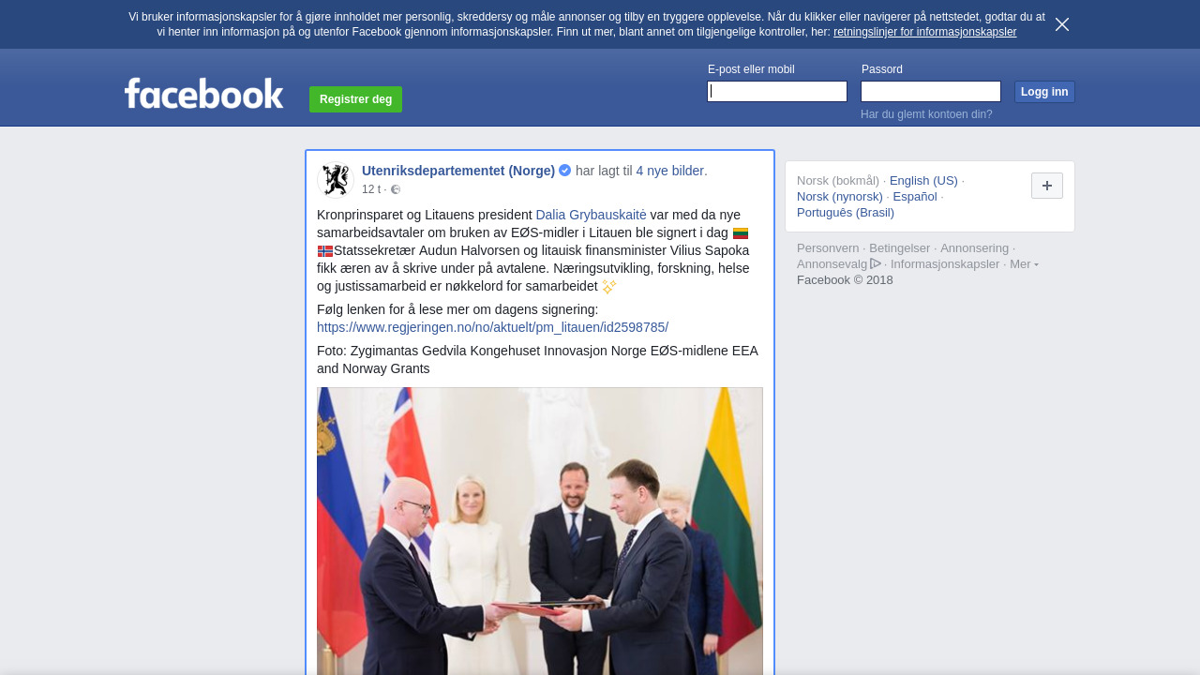Screen dimensions: 1200x675
Task: Click the verified badge next to Utenriksdepartementet
Action: pos(565,171)
